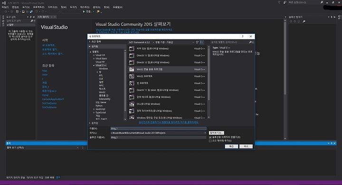This screenshot has width=342, height=185.
Task: Open ConsoleApplication1 from recent projects list
Action: click(x=53, y=99)
